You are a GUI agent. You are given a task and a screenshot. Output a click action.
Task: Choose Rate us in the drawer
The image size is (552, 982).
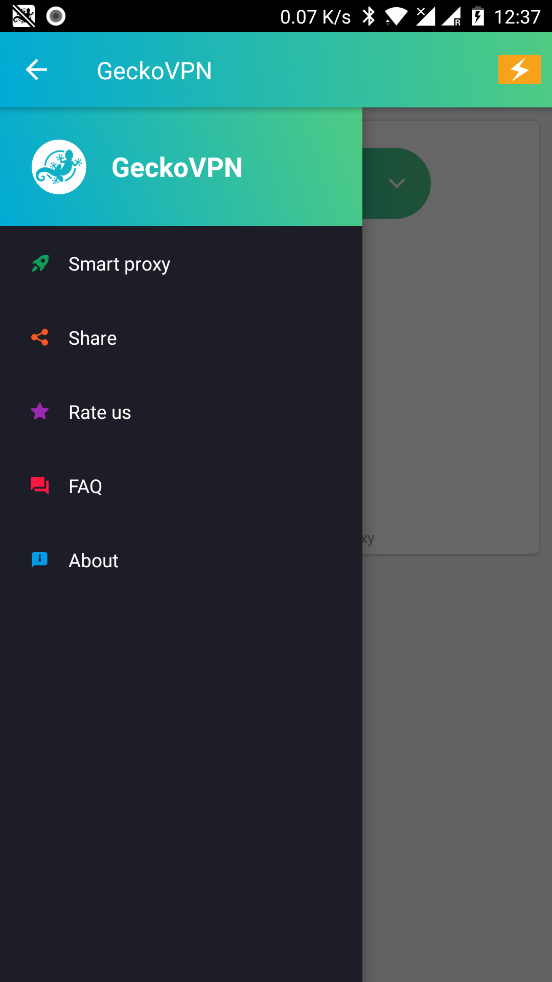pos(100,413)
